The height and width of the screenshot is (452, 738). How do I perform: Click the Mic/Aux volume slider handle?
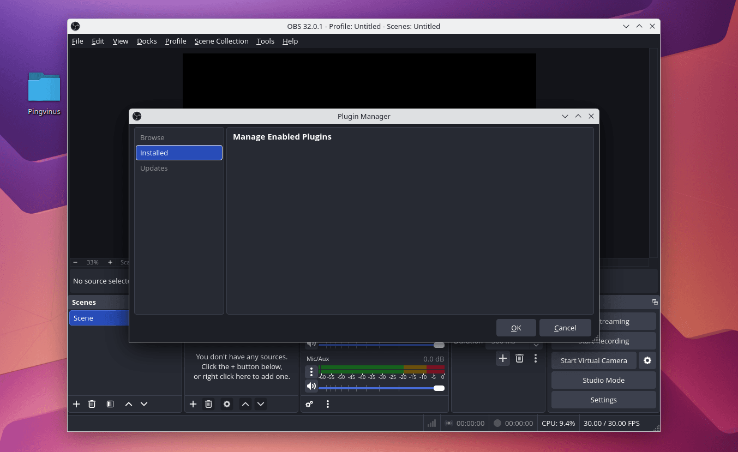coord(439,388)
